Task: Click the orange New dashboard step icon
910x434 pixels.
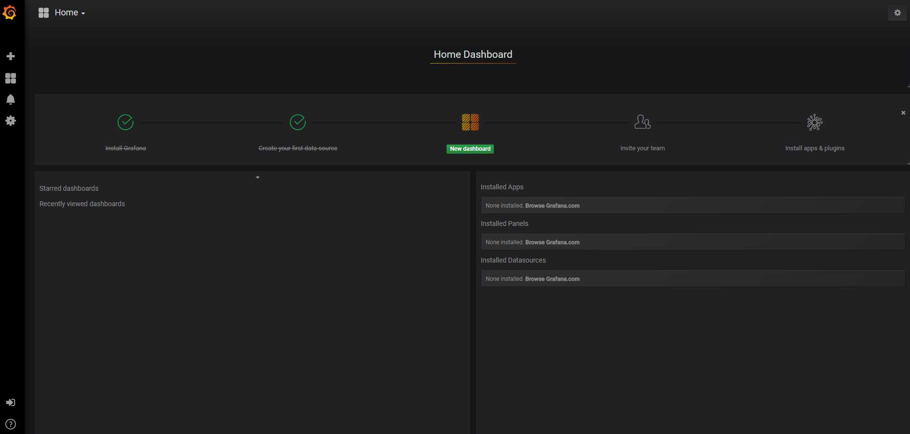Action: [470, 122]
